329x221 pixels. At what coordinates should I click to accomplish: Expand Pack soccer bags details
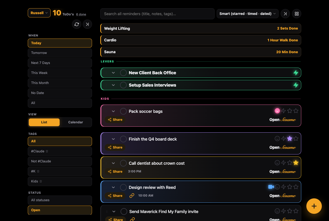pyautogui.click(x=113, y=111)
